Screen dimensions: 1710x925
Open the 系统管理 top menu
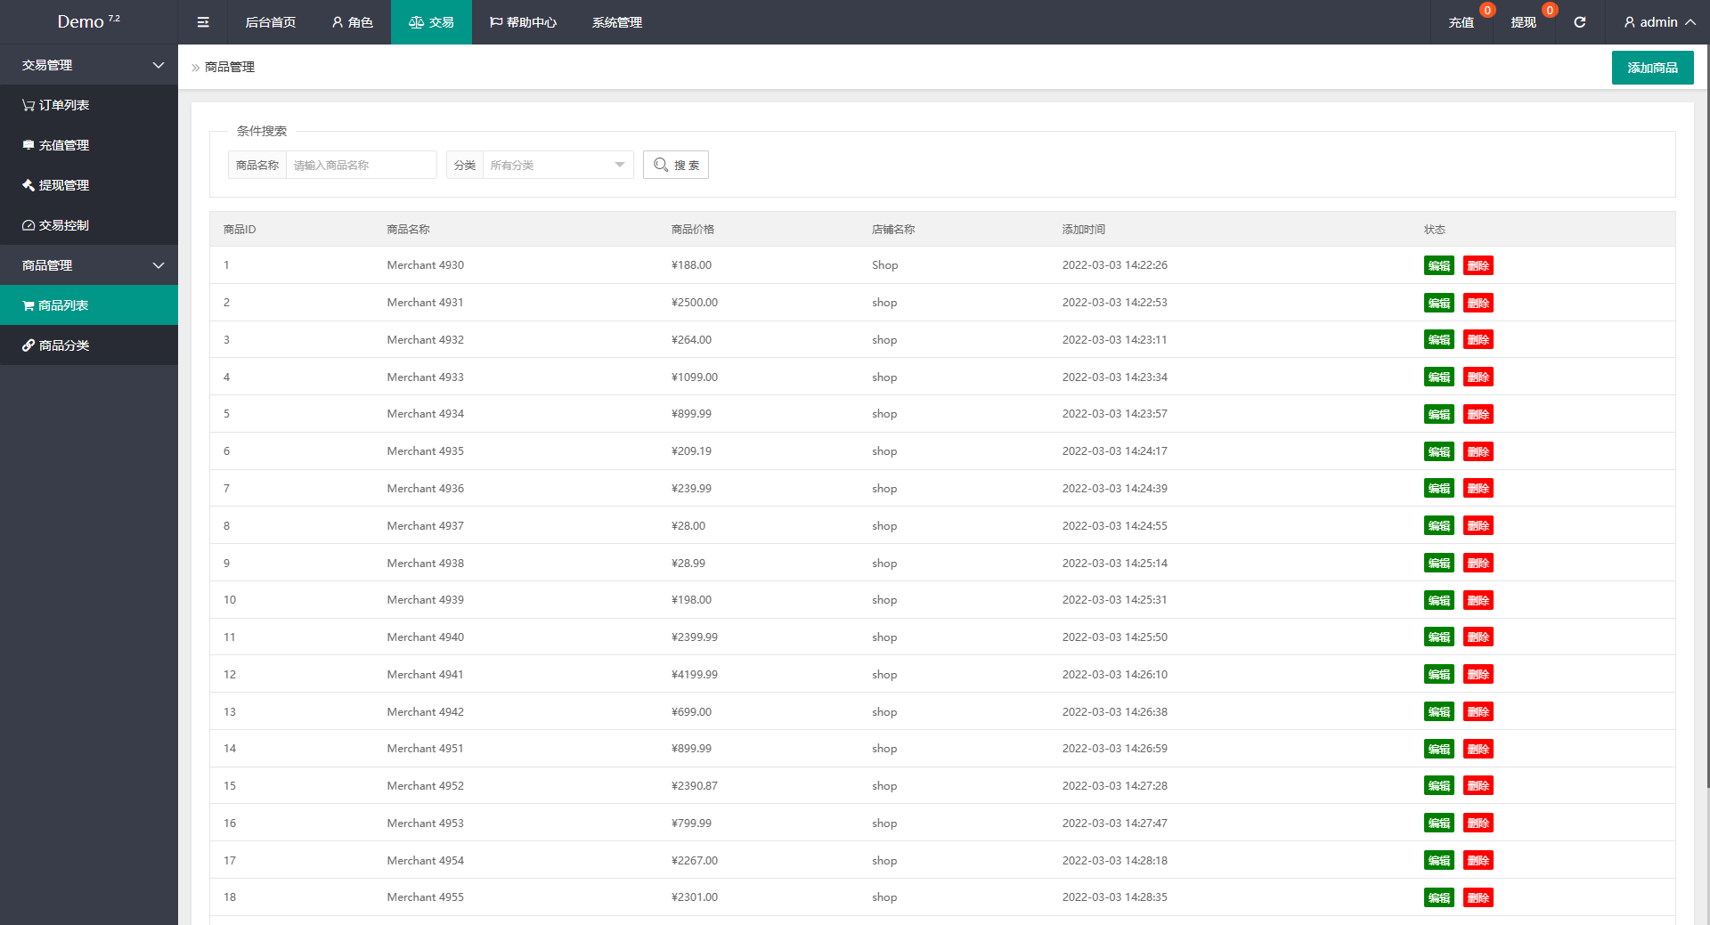(x=616, y=22)
